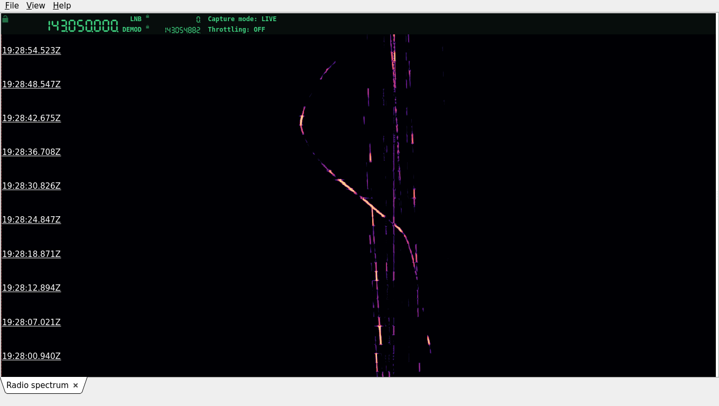Open the File menu
The width and height of the screenshot is (719, 406).
tap(12, 5)
